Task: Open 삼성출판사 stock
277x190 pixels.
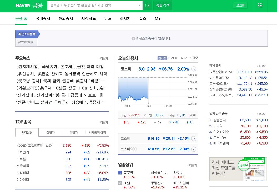Action: coord(159,173)
